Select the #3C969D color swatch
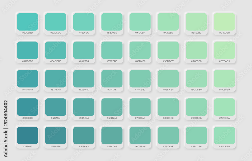Image resolution: width=252 pixels, height=161 pixels. pos(27,107)
